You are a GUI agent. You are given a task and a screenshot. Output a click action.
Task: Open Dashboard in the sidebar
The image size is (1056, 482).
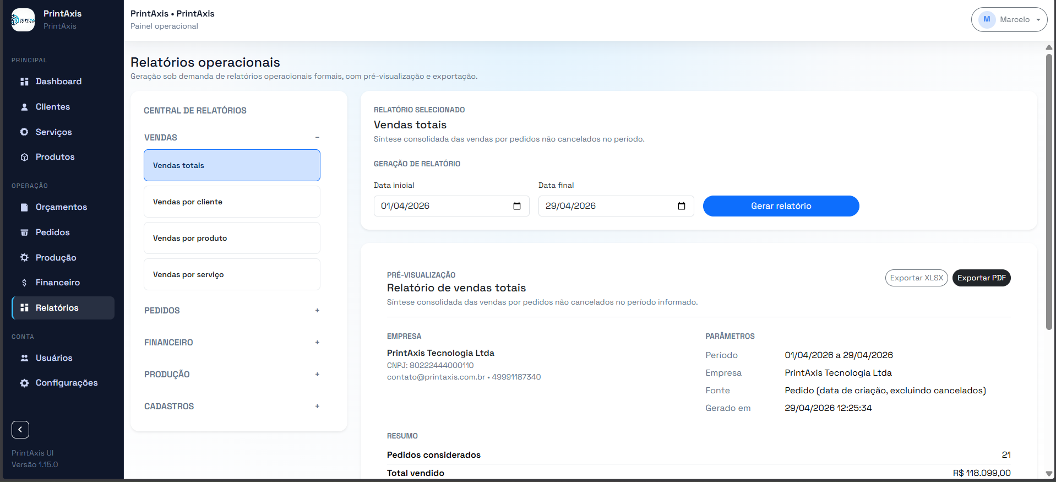pos(63,82)
